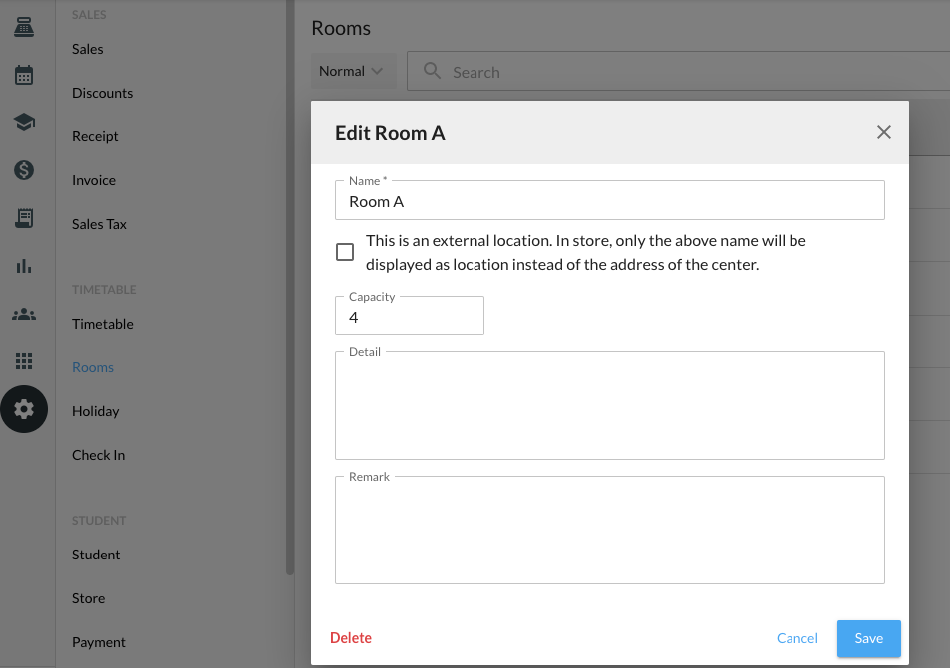Open Timetable settings
This screenshot has height=668, width=950.
point(103,324)
